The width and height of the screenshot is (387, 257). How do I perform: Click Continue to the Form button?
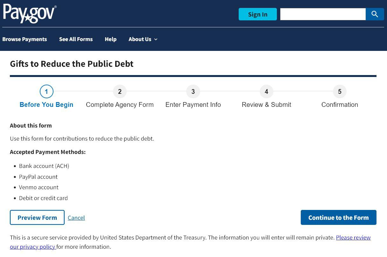pyautogui.click(x=338, y=218)
